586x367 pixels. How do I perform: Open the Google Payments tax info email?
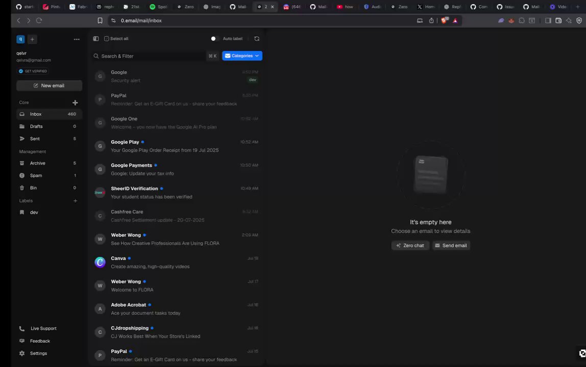[x=176, y=169]
